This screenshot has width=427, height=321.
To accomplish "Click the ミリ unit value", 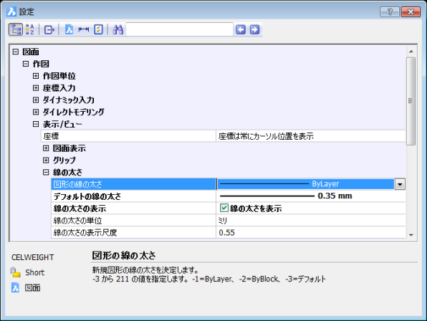I will click(223, 221).
